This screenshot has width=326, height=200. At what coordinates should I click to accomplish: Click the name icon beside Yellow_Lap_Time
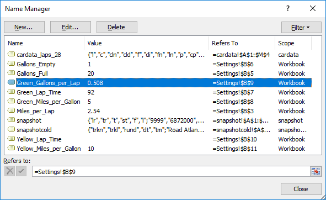(11, 139)
